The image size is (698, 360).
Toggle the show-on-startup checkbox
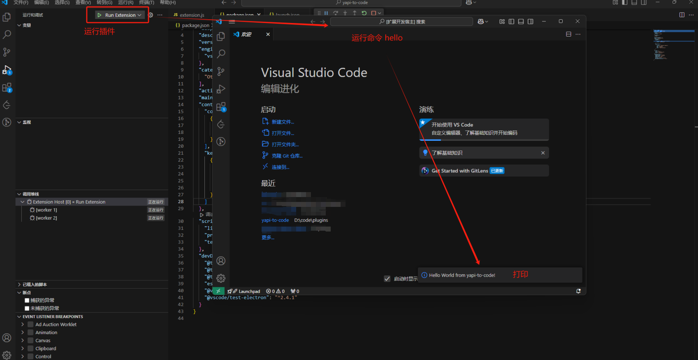click(387, 279)
